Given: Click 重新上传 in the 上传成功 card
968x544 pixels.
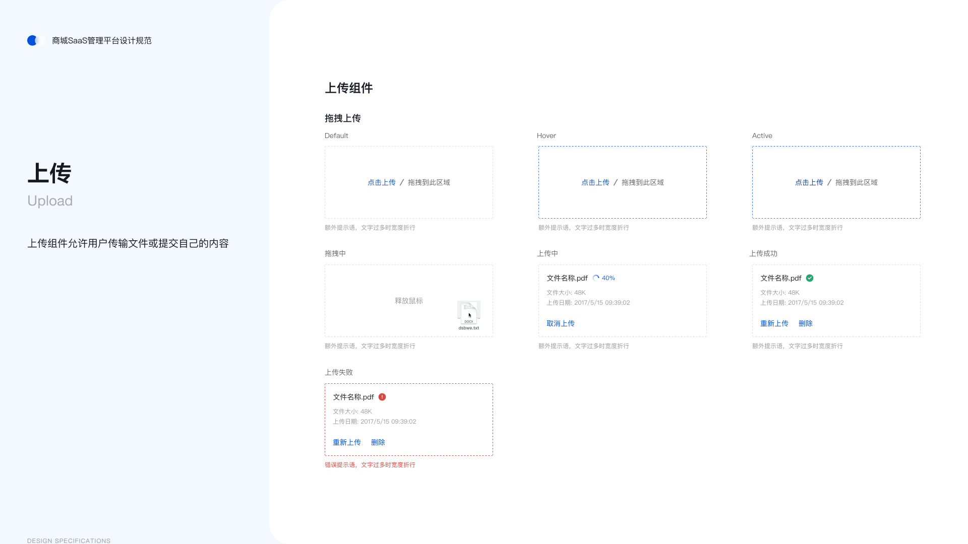Looking at the screenshot, I should tap(774, 323).
